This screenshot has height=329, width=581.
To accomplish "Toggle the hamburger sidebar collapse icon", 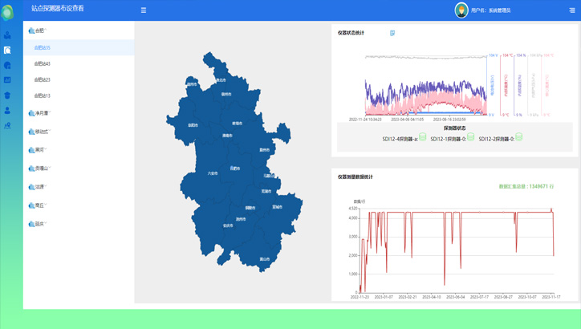I will click(x=144, y=10).
